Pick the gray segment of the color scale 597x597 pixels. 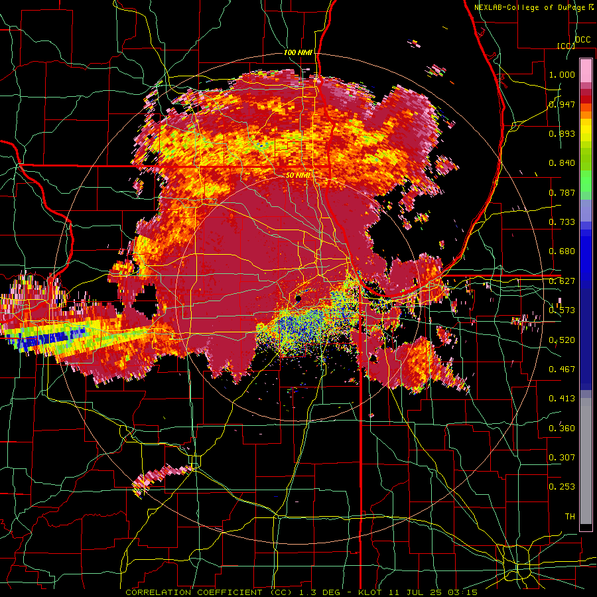click(586, 461)
